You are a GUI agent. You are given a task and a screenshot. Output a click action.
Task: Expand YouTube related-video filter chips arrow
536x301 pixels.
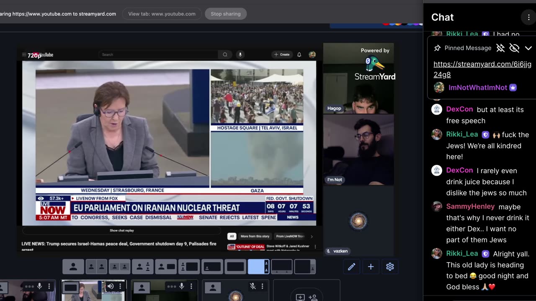311,236
